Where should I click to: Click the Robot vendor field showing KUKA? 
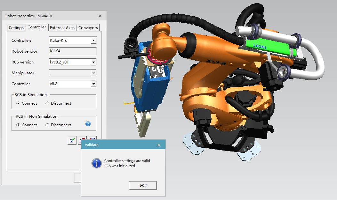[x=72, y=51]
